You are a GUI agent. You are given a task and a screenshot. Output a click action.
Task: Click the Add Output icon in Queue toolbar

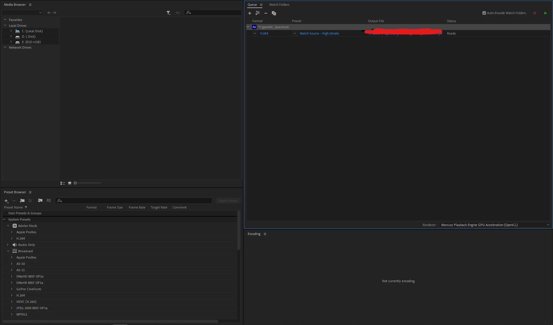pos(257,13)
